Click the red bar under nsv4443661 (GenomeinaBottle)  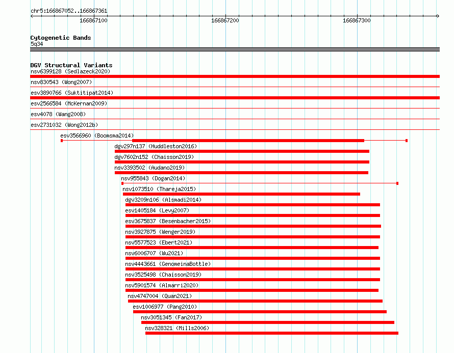[253, 269]
